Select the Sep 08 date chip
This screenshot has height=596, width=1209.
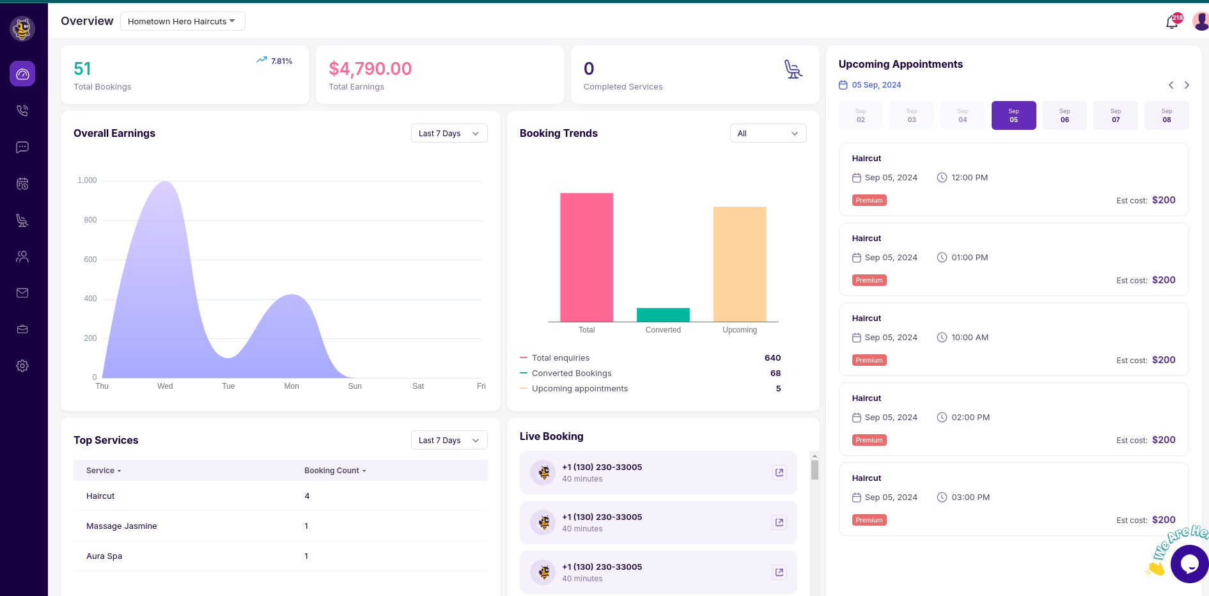(1166, 115)
